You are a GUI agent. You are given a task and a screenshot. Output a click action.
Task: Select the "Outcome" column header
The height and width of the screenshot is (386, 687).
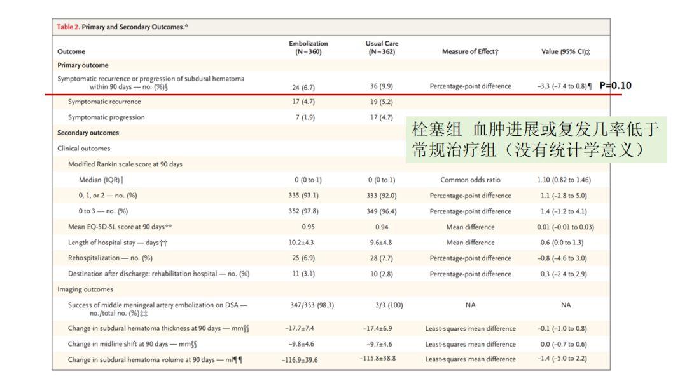(71, 51)
